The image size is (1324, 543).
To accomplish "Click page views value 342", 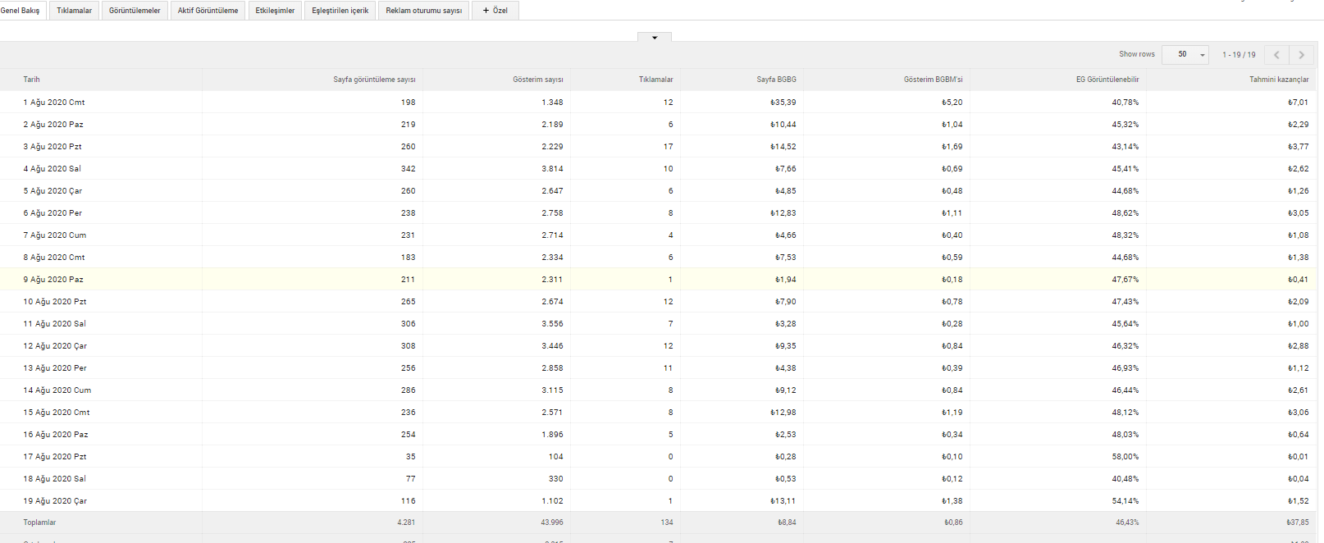I will pyautogui.click(x=409, y=169).
